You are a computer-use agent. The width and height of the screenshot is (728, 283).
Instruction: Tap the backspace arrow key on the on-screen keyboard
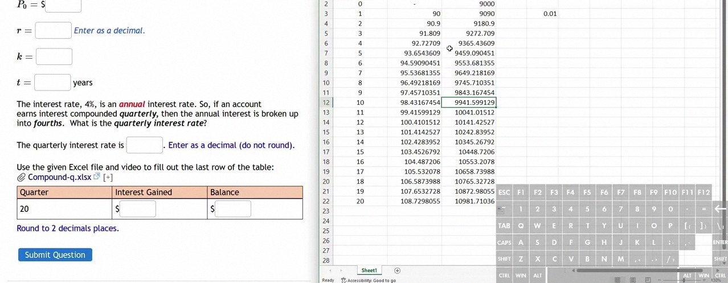pyautogui.click(x=721, y=209)
